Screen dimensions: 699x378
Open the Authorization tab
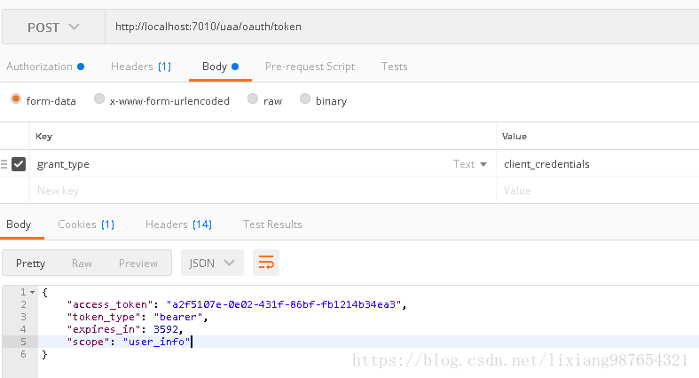[x=45, y=67]
